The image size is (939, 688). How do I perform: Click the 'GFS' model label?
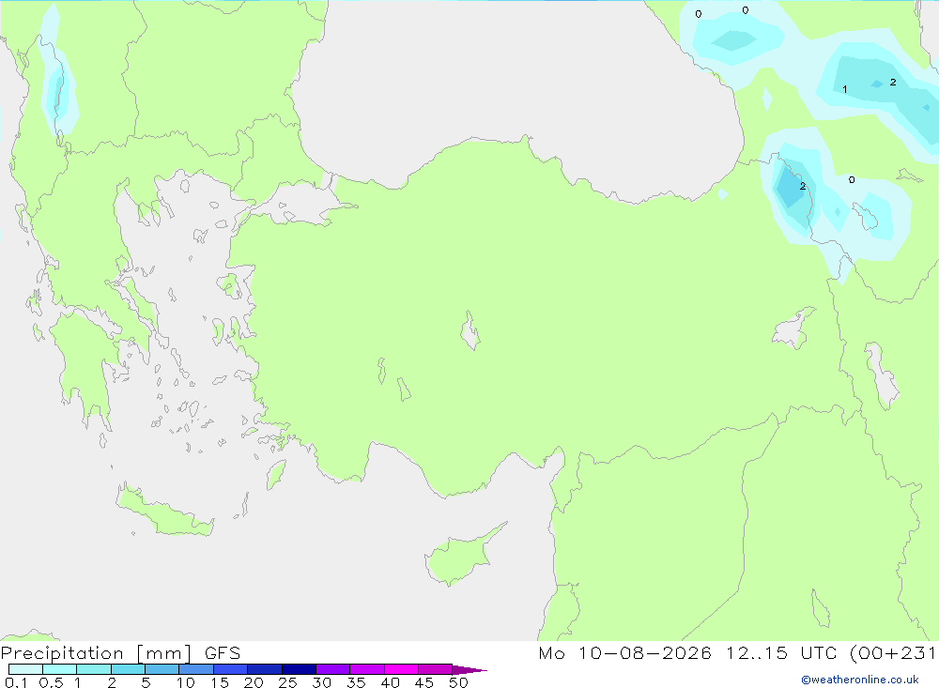(x=223, y=653)
